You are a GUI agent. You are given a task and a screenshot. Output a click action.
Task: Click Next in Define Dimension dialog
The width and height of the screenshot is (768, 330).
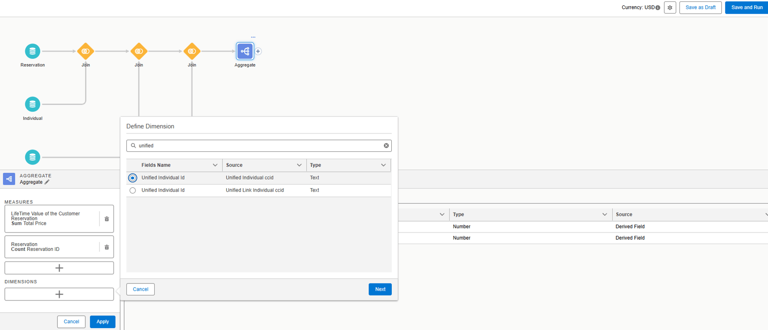coord(380,289)
